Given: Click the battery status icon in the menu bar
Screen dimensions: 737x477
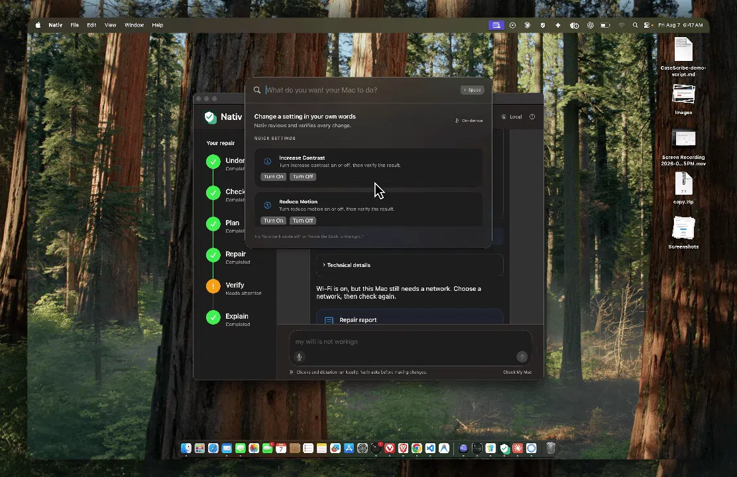Looking at the screenshot, I should 605,25.
